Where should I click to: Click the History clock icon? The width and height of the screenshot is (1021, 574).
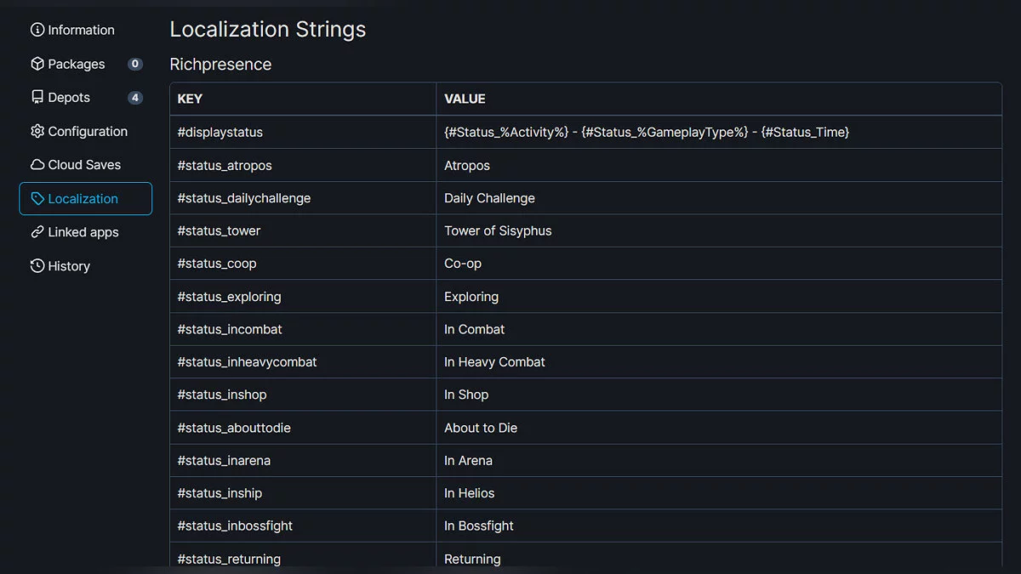[x=37, y=266]
